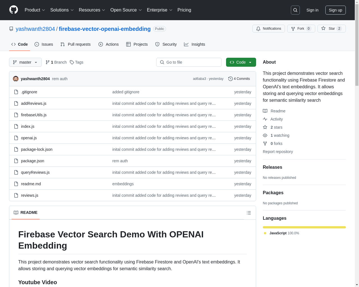Expand the Solutions menu
The height and width of the screenshot is (287, 359).
pos(62,10)
